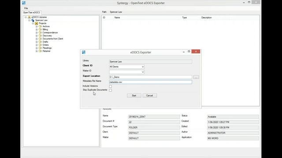Screen dimensions: 282x158
Task: Click the Created date field
Action: pyautogui.click(x=233, y=122)
